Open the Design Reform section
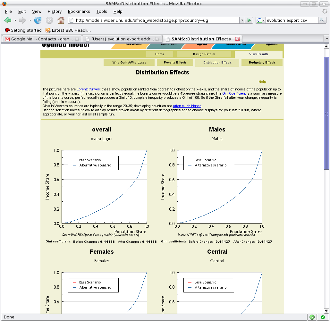Viewport: 330px width, 321px height. [x=204, y=54]
